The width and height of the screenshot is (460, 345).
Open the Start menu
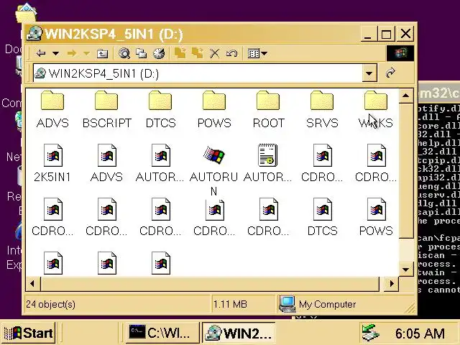29,333
